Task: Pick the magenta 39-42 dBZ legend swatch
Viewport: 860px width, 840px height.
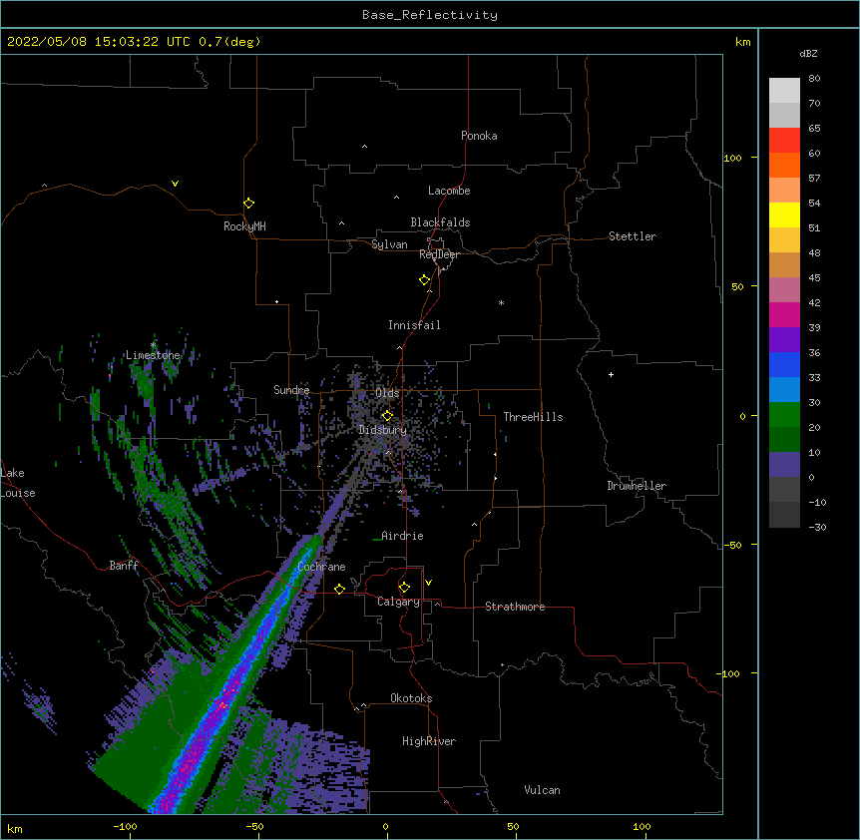Action: pyautogui.click(x=784, y=314)
